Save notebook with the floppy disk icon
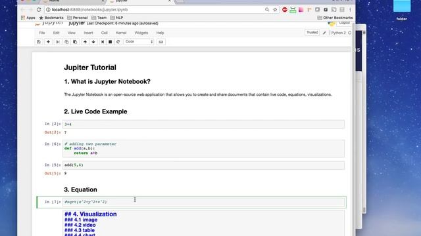Viewport: 421px width, 236px height. 39,42
